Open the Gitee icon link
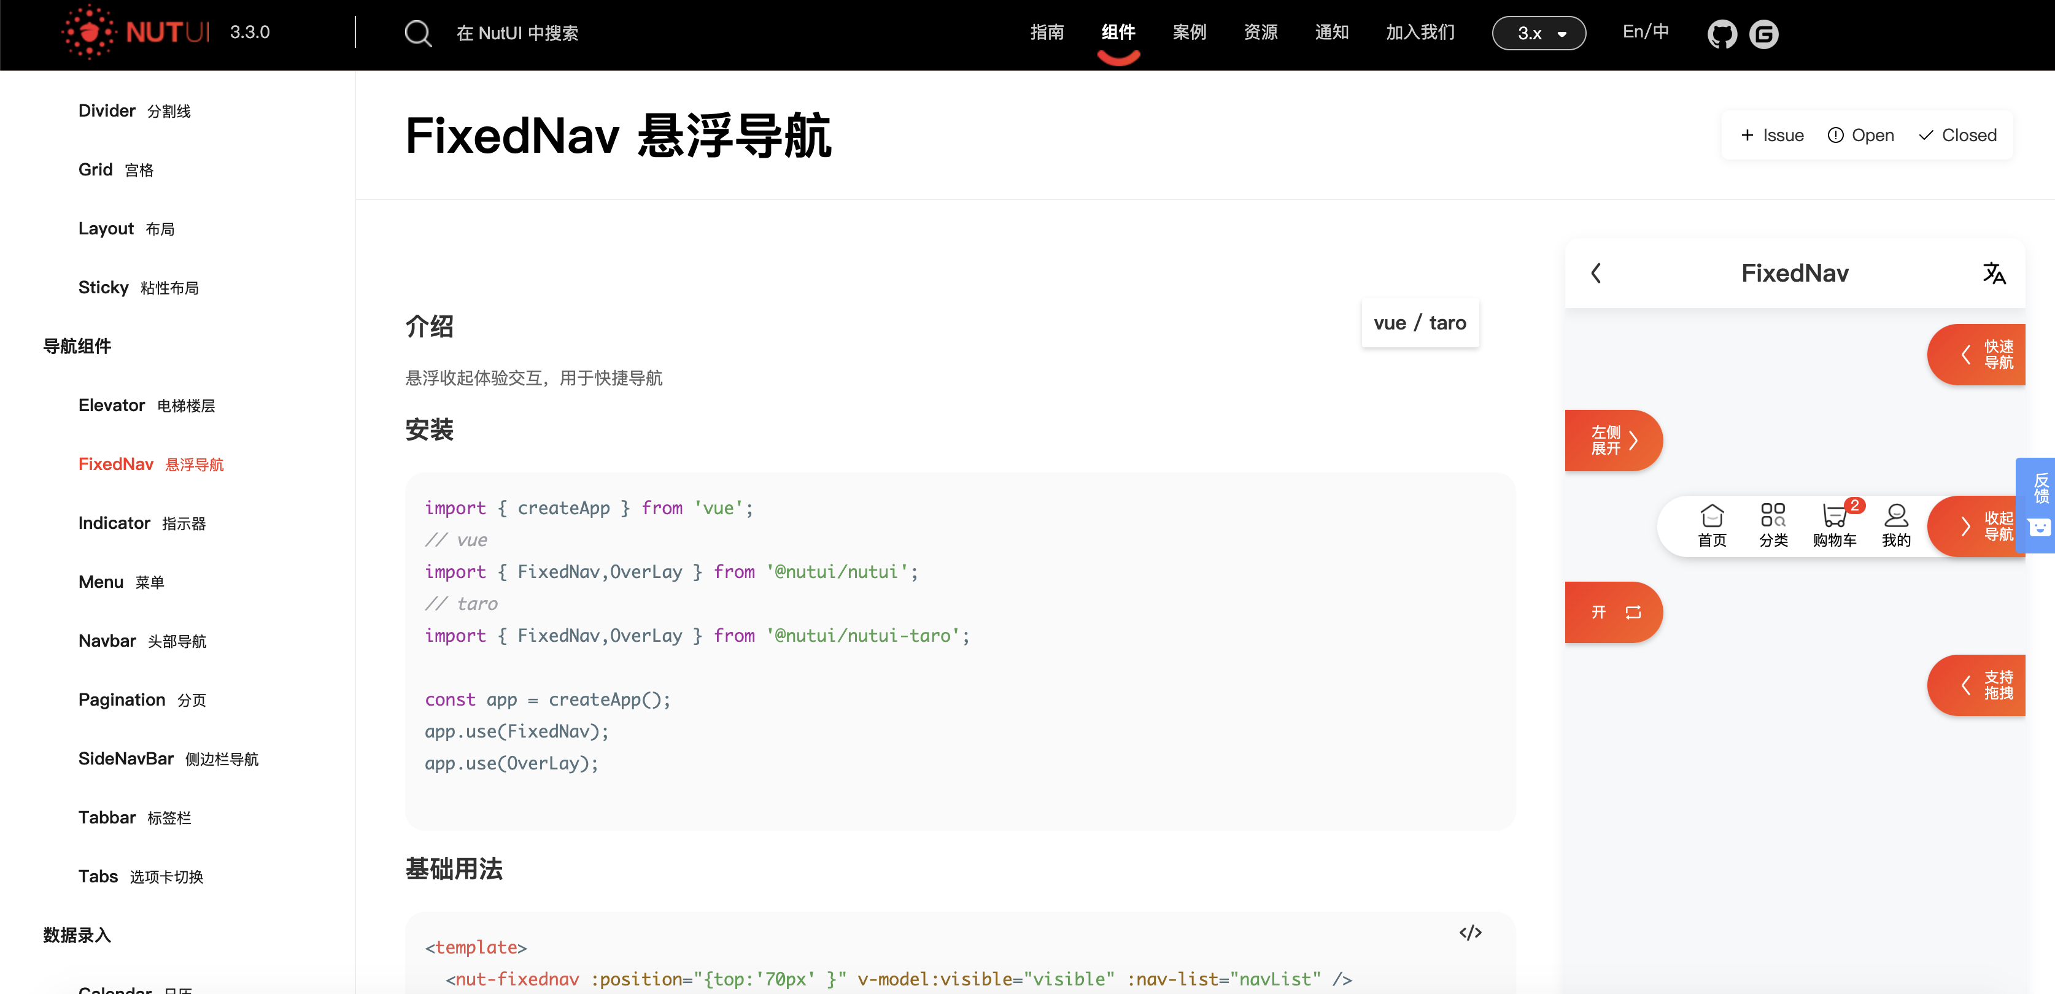The width and height of the screenshot is (2055, 994). click(x=1763, y=34)
